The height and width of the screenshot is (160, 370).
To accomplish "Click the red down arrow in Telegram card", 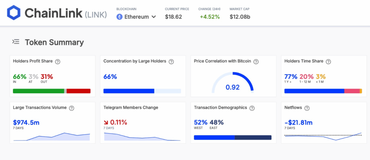I will coord(106,123).
